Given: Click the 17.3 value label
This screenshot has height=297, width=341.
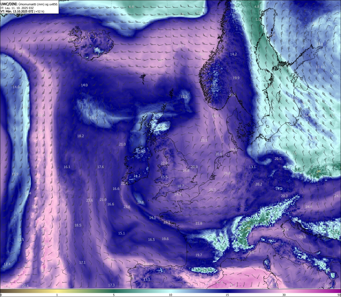Looking at the screenshot, I should [111, 285].
